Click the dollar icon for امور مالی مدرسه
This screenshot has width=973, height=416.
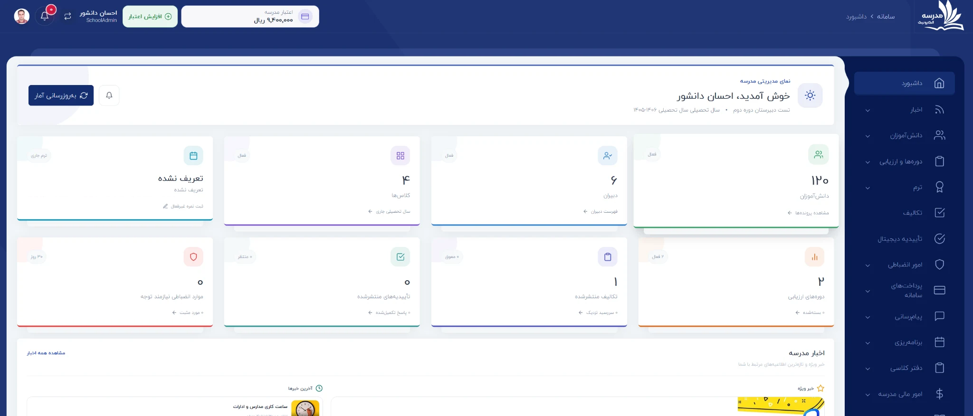coord(939,394)
